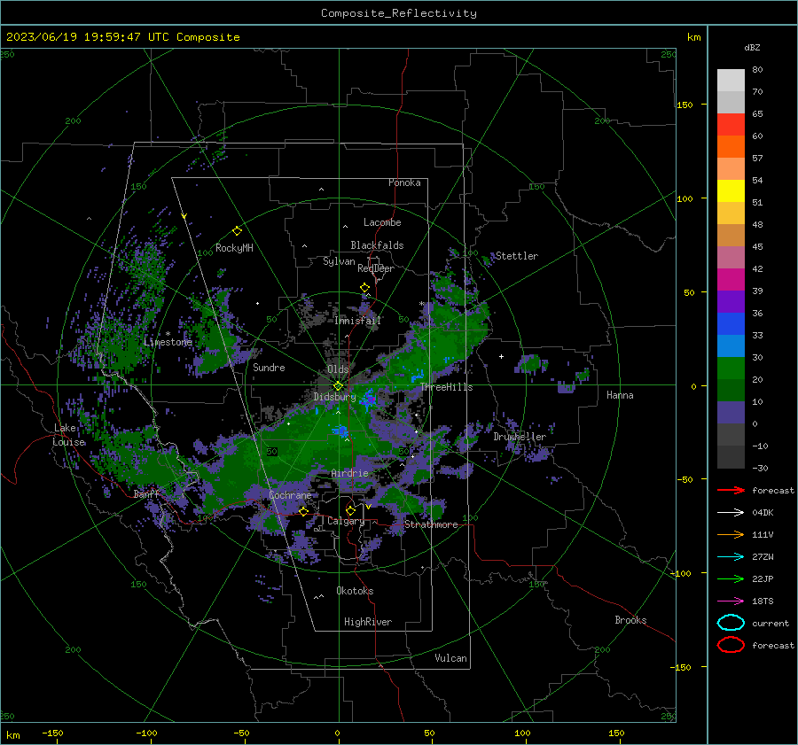This screenshot has height=745, width=798.
Task: Click the Drumheller label
Action: click(520, 437)
